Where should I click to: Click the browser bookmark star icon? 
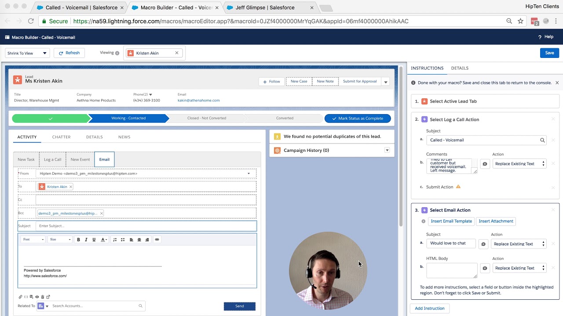coord(520,21)
